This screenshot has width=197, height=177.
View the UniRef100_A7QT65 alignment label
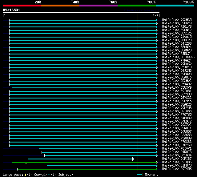pyautogui.click(x=177, y=115)
